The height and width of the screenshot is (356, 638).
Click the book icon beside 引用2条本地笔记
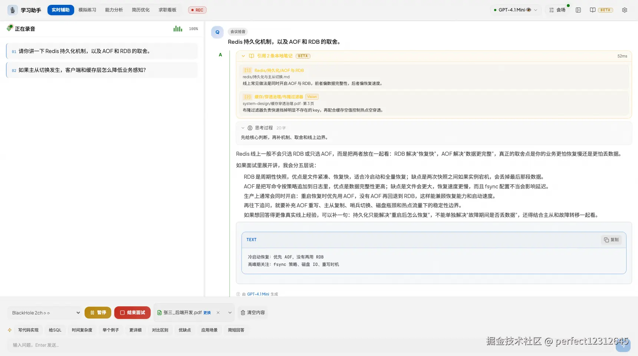pos(251,56)
